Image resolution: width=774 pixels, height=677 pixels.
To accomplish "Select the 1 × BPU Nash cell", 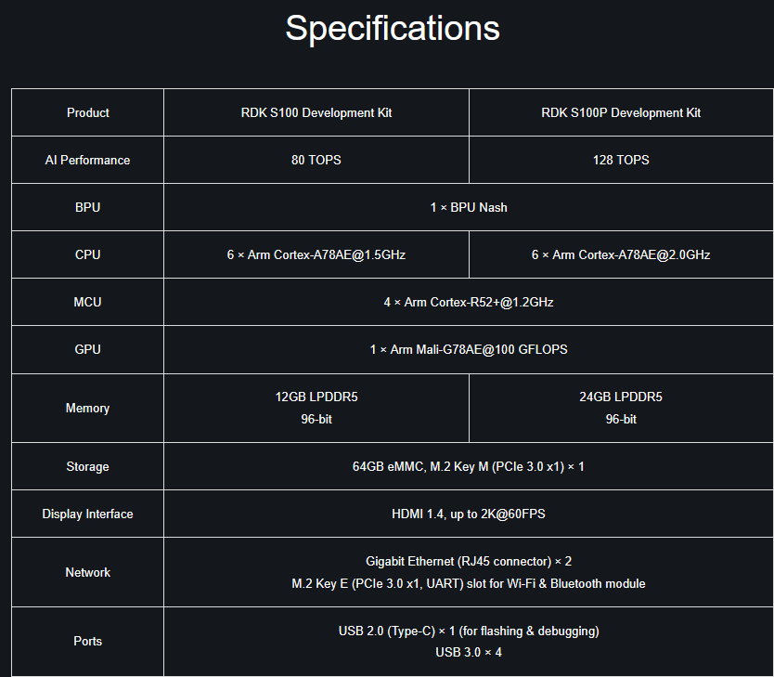I will [469, 207].
